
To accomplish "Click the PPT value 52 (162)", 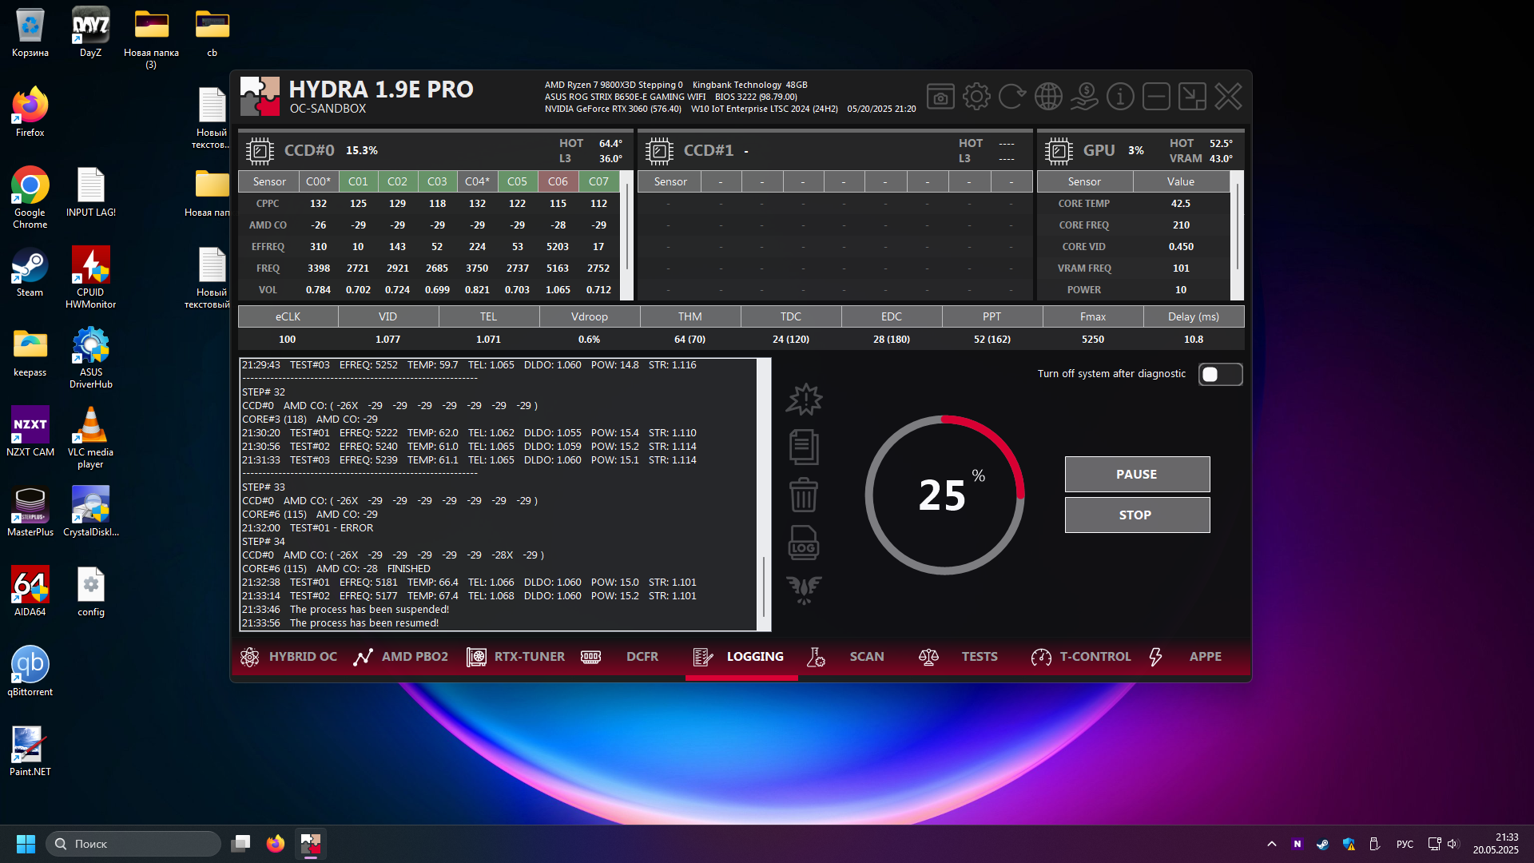I will tap(992, 340).
